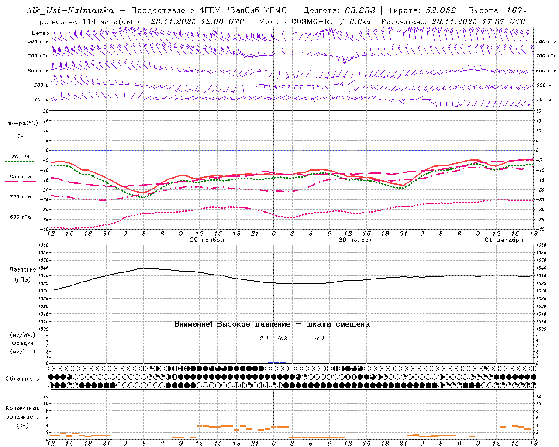This screenshot has width=559, height=447.
Task: Click the '850 гПа' temperature legend entry
Action: coord(21,177)
